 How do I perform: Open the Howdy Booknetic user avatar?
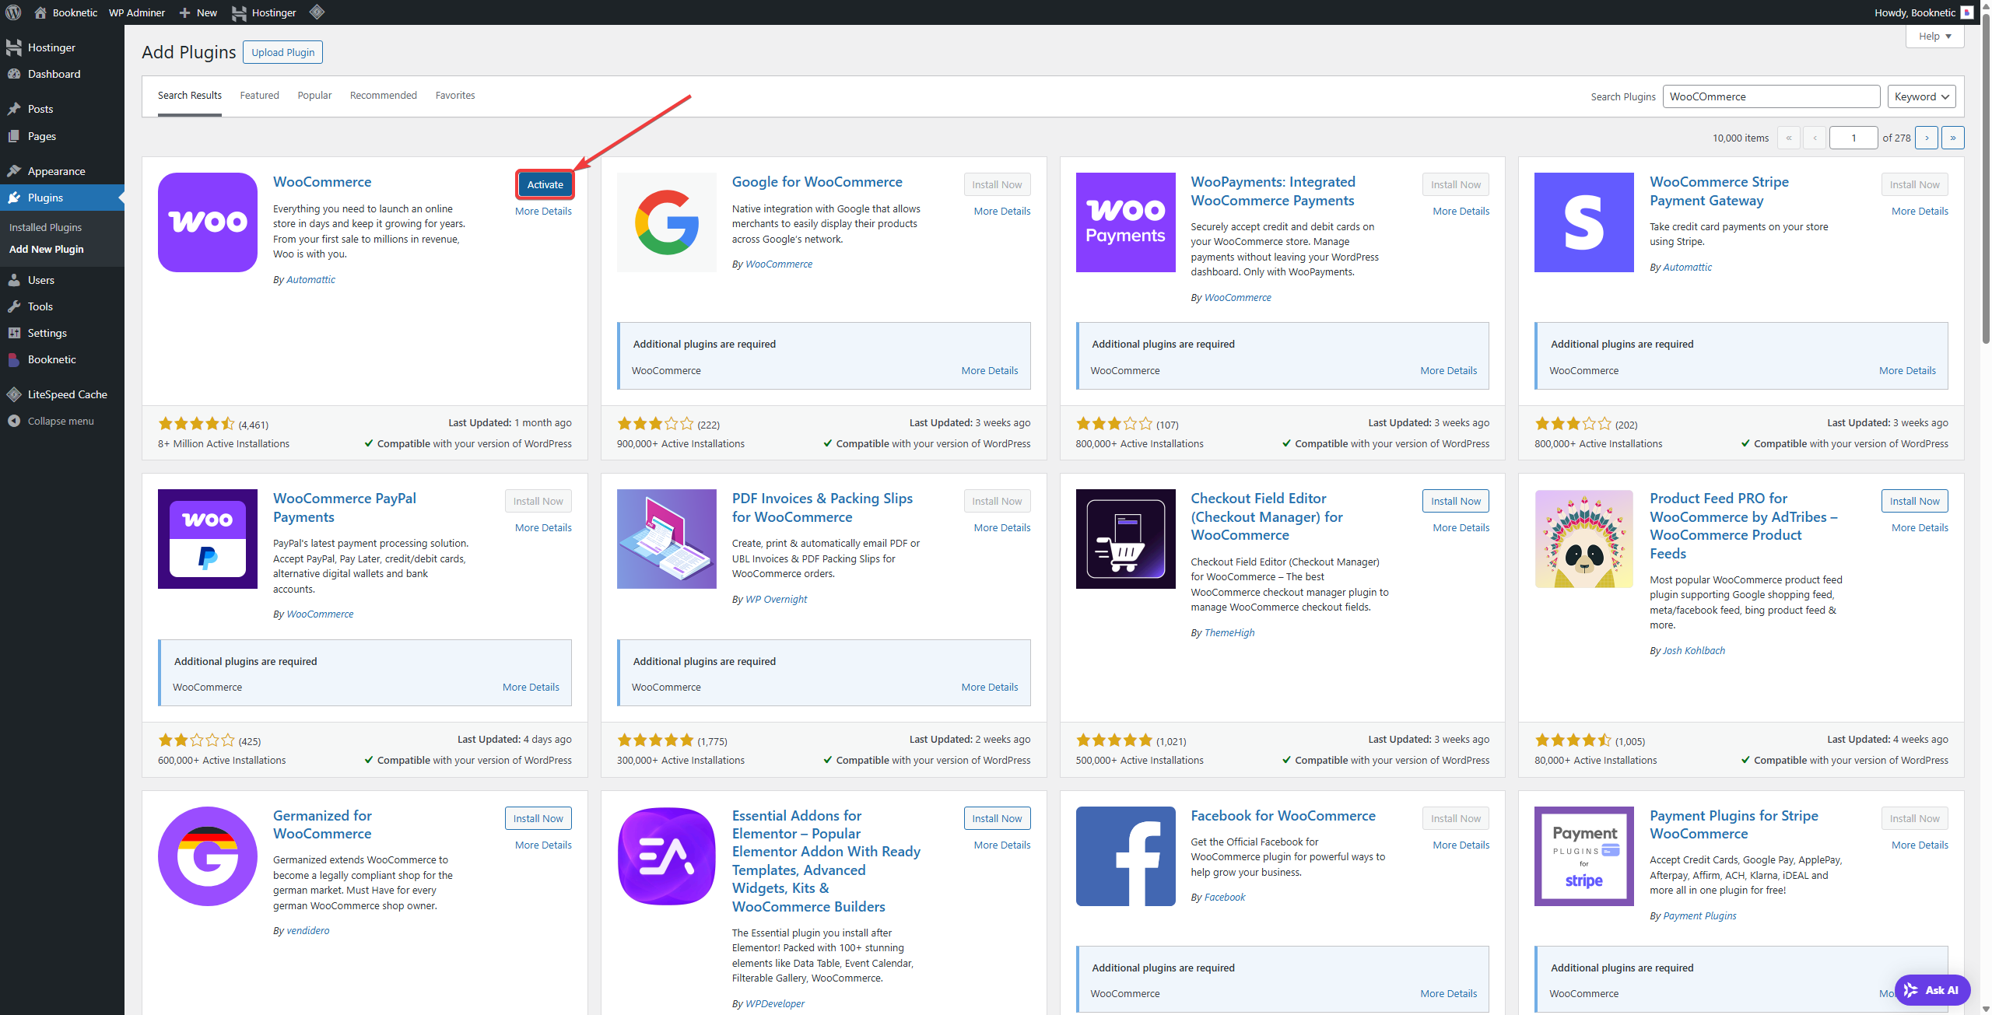[x=1967, y=12]
